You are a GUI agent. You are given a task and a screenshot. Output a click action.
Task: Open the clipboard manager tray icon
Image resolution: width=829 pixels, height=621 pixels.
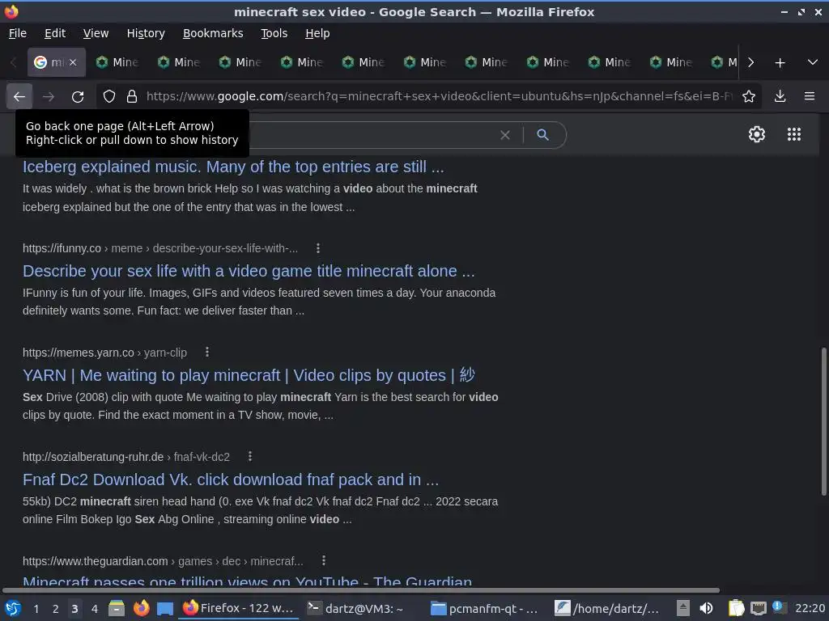[x=735, y=608]
